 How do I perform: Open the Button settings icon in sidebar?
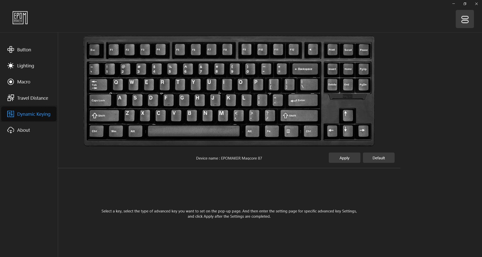(11, 50)
